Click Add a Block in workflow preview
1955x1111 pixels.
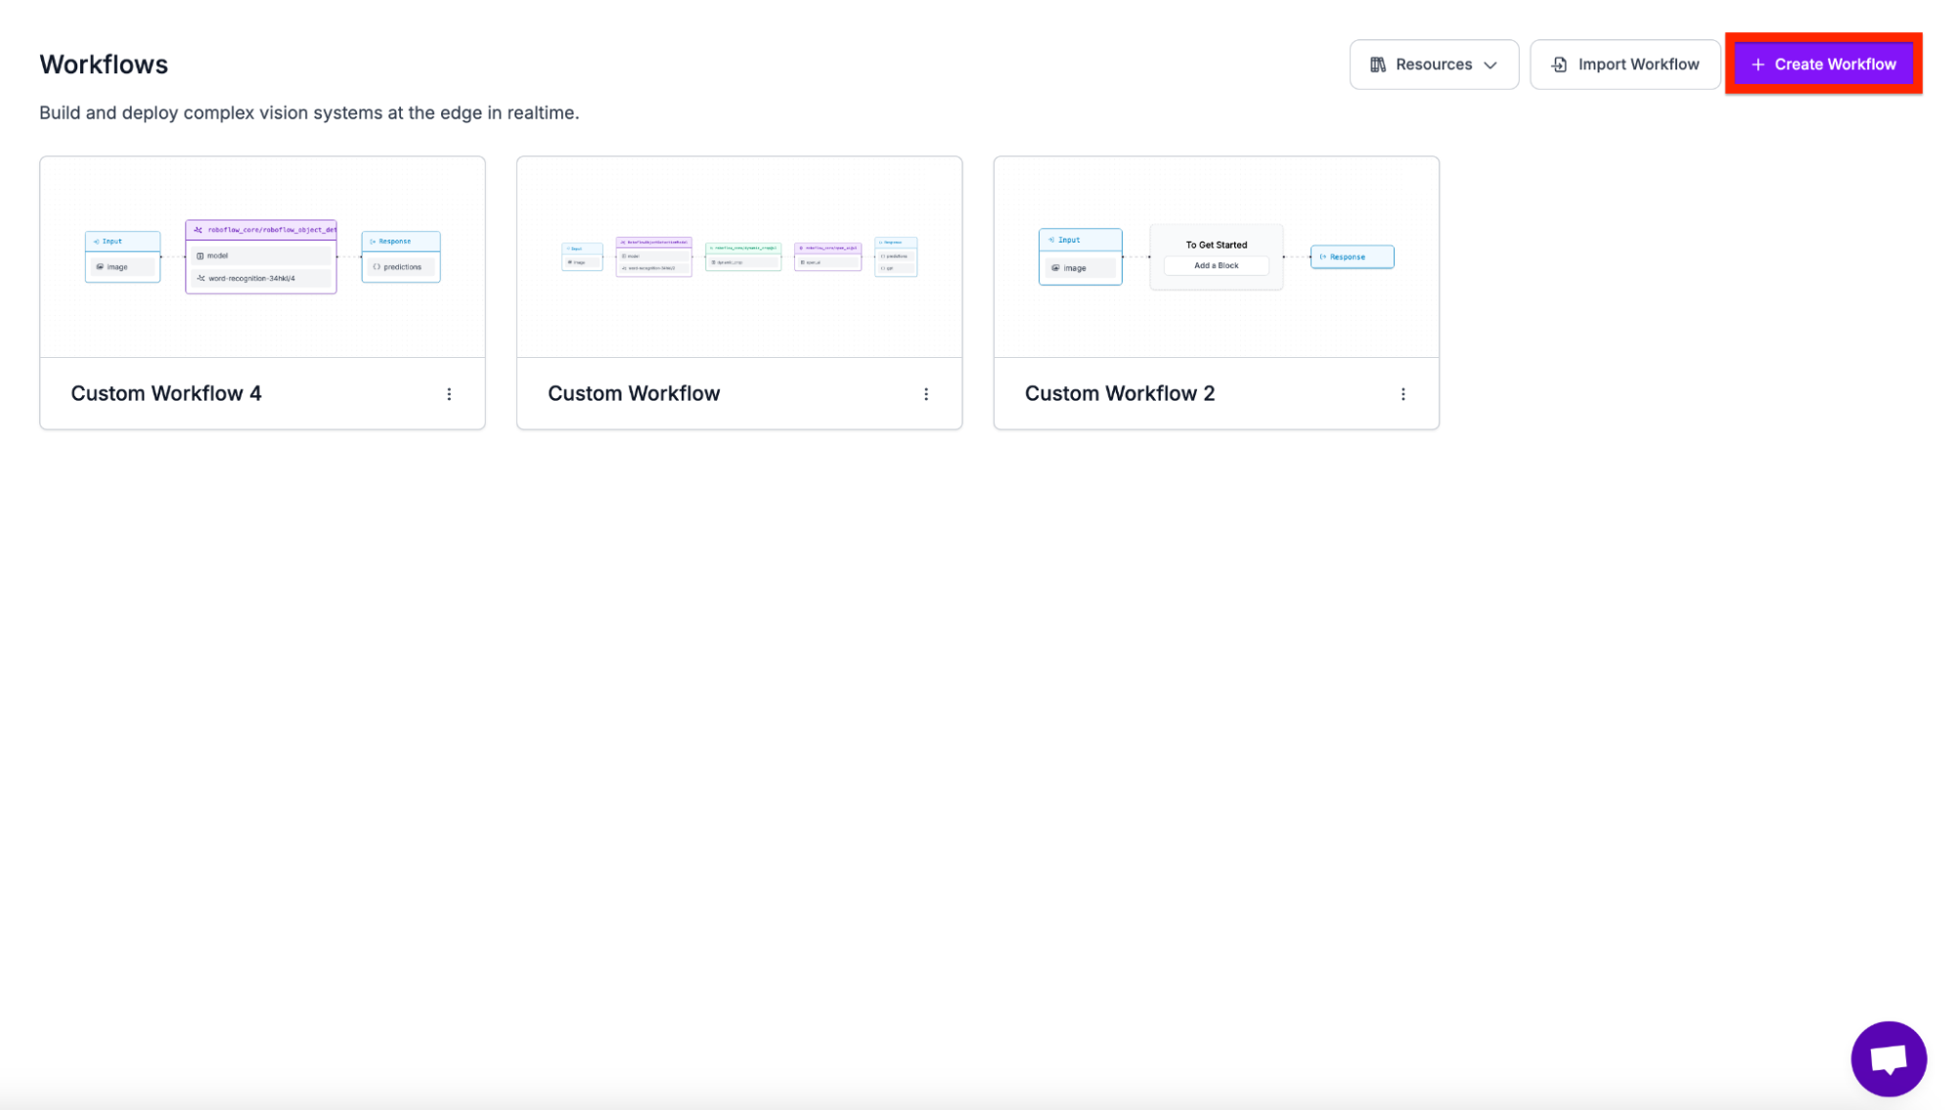point(1216,265)
